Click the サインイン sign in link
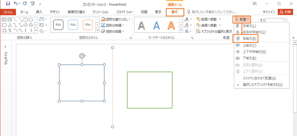The image size is (297, 136). (269, 12)
